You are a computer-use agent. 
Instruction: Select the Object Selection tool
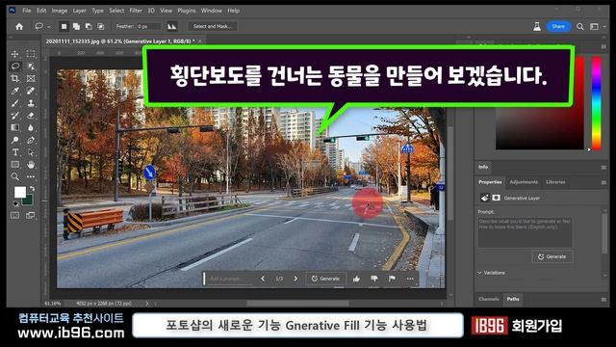point(31,67)
